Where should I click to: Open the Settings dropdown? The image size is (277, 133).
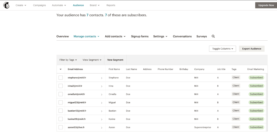coord(160,36)
